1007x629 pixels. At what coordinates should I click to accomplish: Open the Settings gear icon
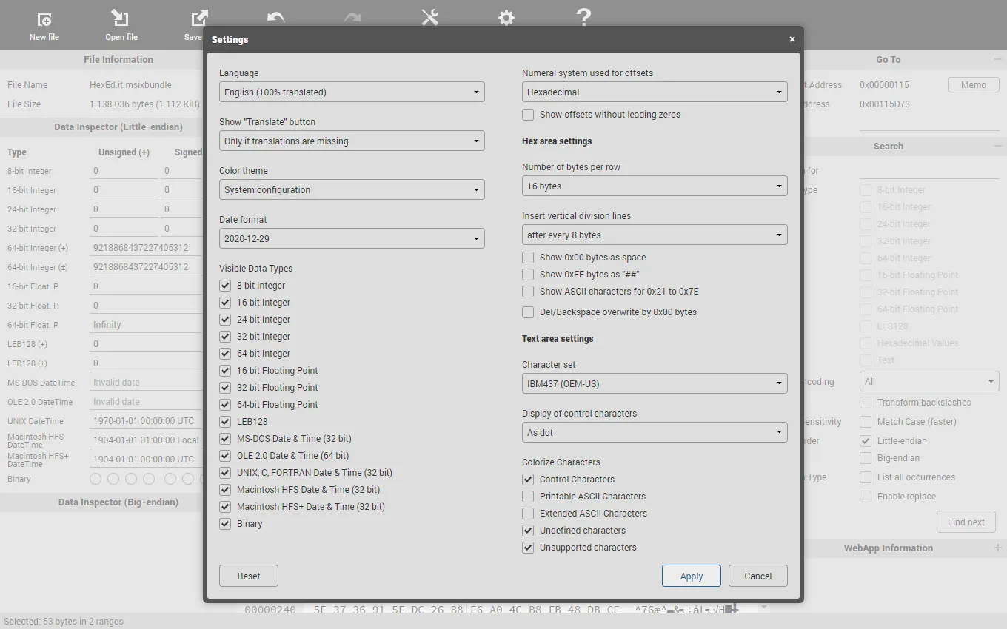pyautogui.click(x=506, y=18)
